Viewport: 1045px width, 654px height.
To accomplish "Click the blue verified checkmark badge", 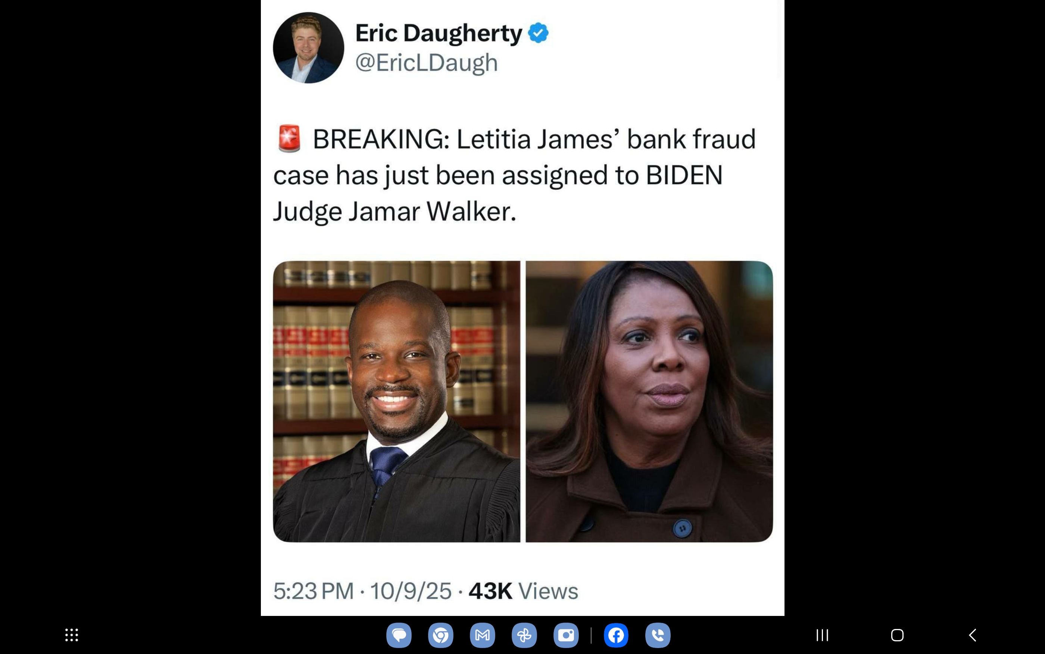I will tap(538, 33).
